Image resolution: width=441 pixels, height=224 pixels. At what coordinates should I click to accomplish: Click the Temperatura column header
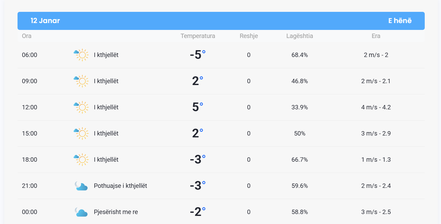(x=198, y=36)
